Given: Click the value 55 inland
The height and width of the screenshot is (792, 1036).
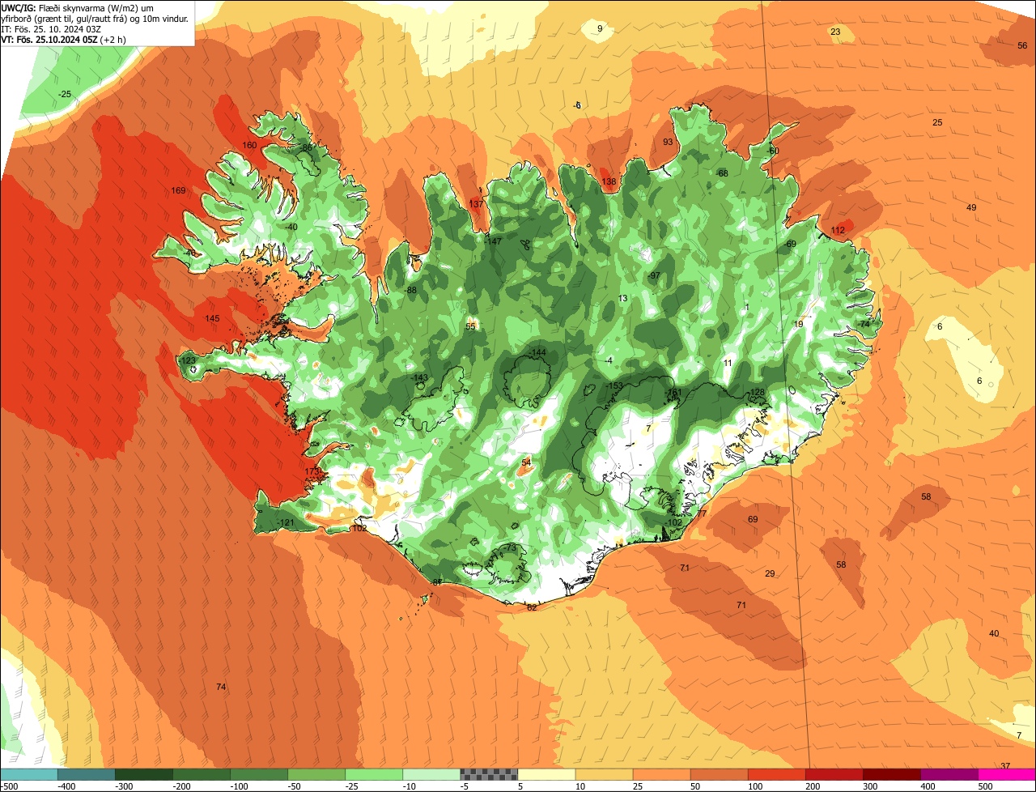Looking at the screenshot, I should click(470, 326).
